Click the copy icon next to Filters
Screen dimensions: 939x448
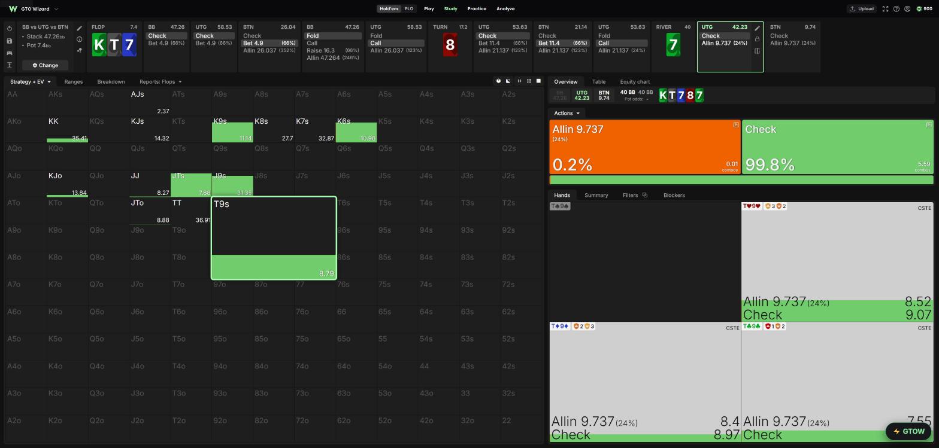coord(644,195)
